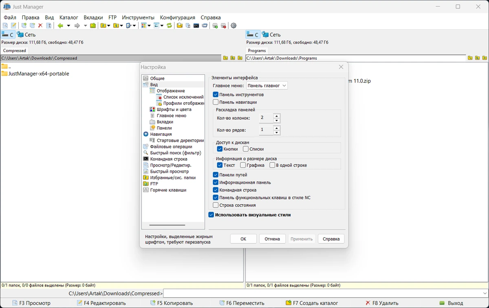489x308 pixels.
Task: Click F8 Удалить function button
Action: 382,303
